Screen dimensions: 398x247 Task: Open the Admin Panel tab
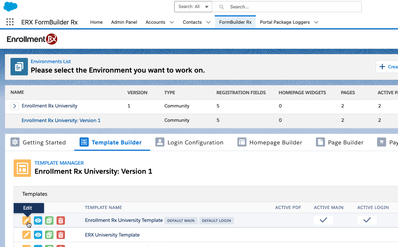point(124,22)
